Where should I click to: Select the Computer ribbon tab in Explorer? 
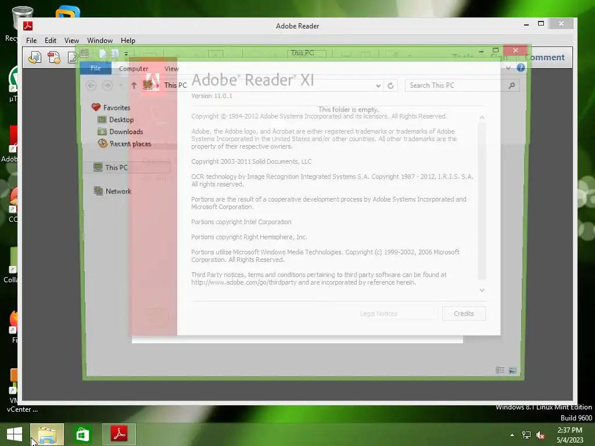coord(134,69)
